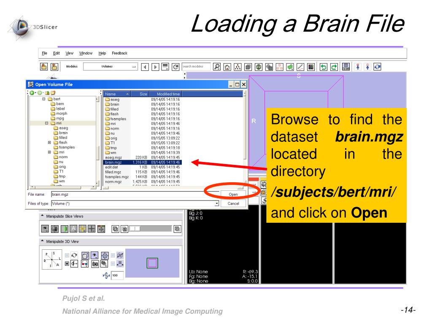Collapse the Manipulate 3D View panel
This screenshot has height=324, width=432.
(x=43, y=241)
